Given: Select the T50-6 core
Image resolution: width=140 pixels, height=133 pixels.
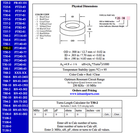Looking at the screenshot, I should (7, 56).
